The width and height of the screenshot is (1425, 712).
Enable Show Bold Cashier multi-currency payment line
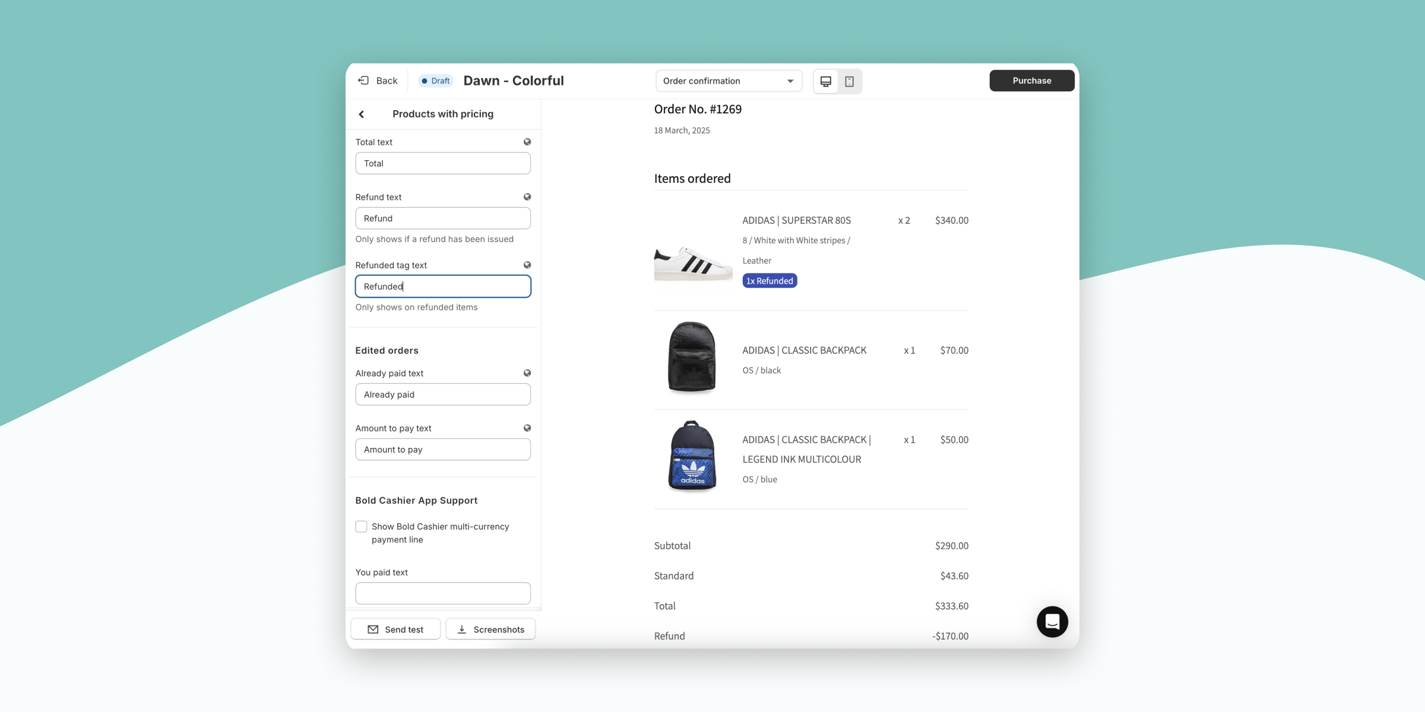coord(361,526)
